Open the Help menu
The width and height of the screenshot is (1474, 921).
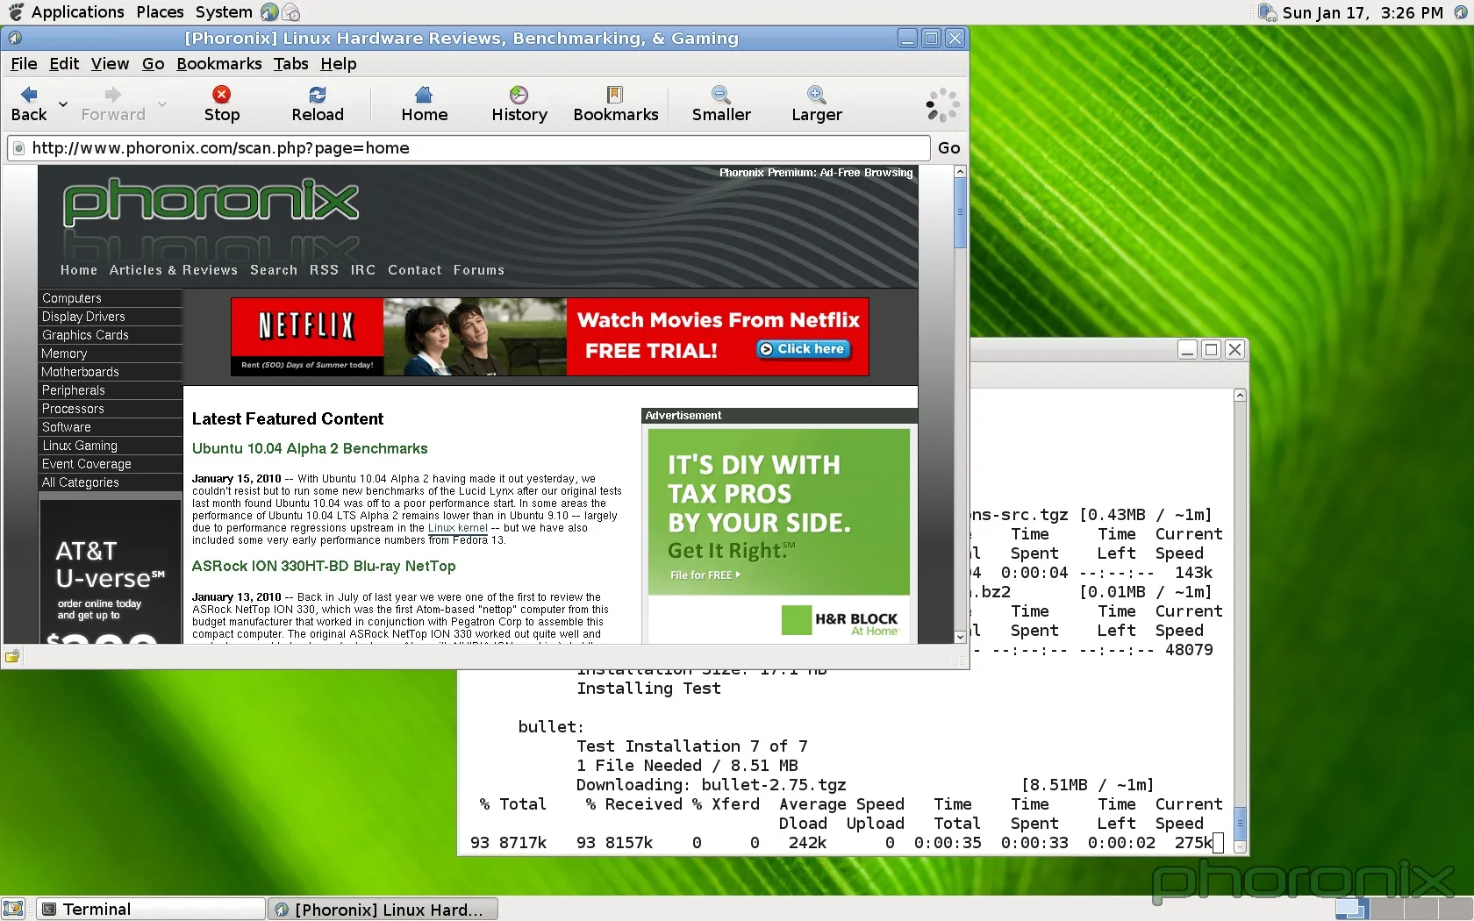click(x=338, y=64)
